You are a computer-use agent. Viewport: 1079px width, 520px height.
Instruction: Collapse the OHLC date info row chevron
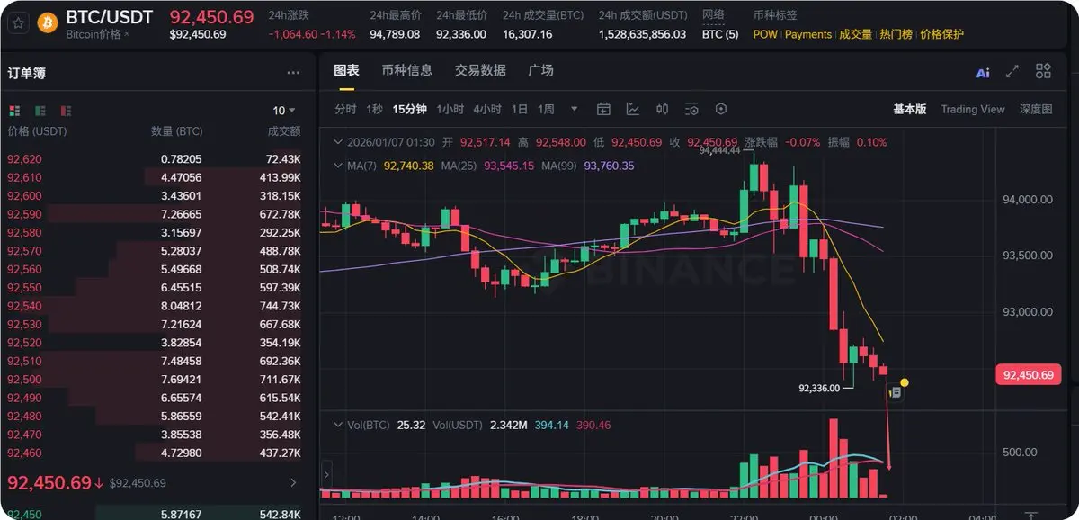(337, 142)
